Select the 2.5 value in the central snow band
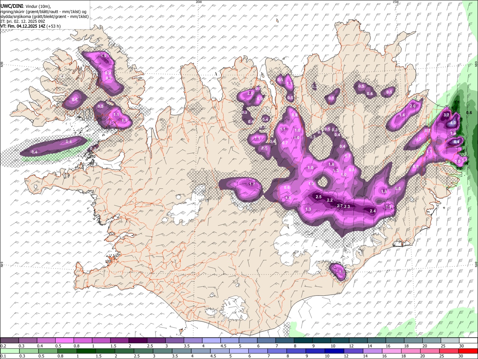Viewport: 478px width, 359px height. click(319, 197)
